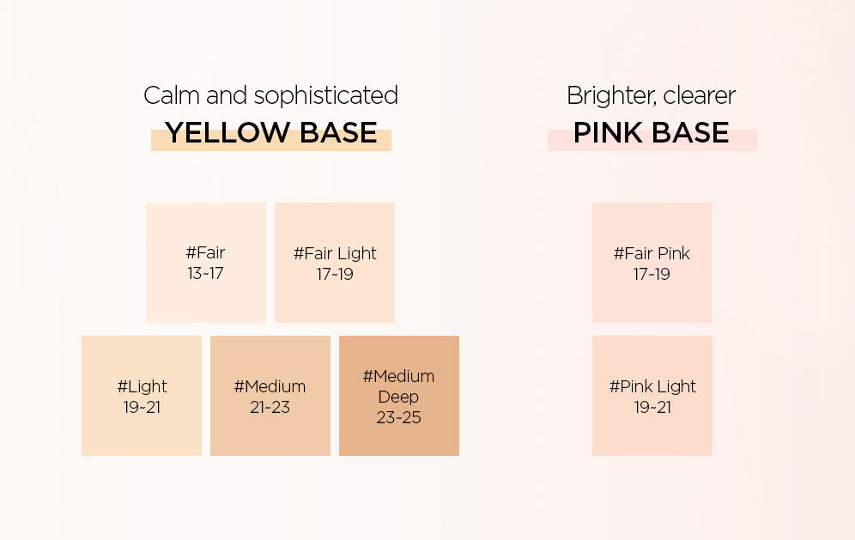Select the #Fair 13~17 swatch
The image size is (855, 540).
click(206, 263)
